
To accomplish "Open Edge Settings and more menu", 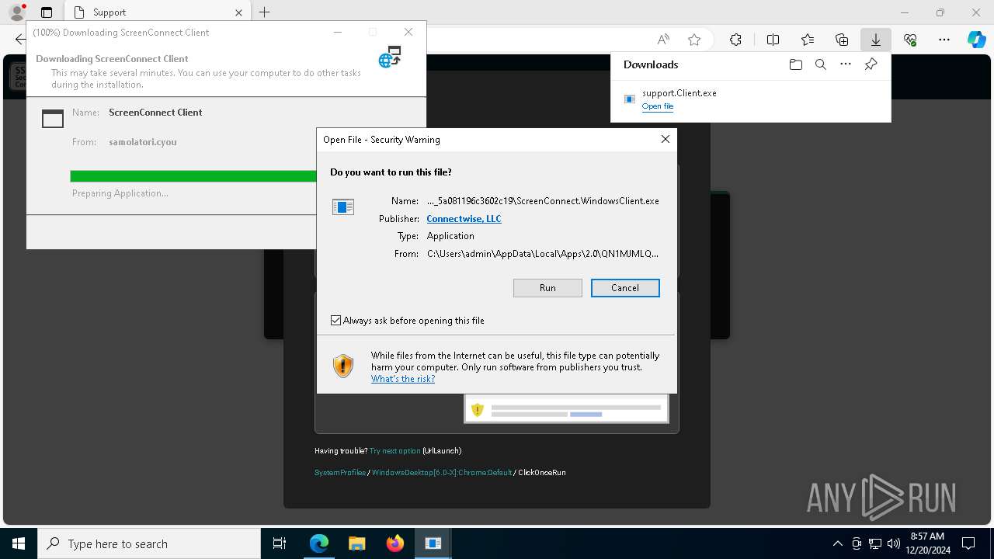I will [x=944, y=40].
